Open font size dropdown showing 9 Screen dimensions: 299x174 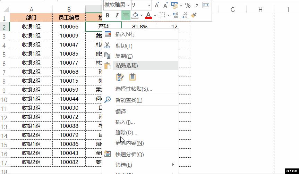point(149,5)
